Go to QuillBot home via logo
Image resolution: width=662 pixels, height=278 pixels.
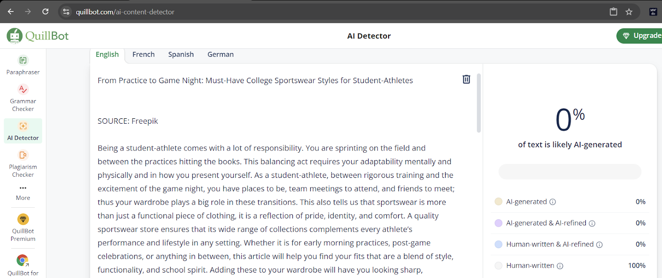[x=38, y=36]
